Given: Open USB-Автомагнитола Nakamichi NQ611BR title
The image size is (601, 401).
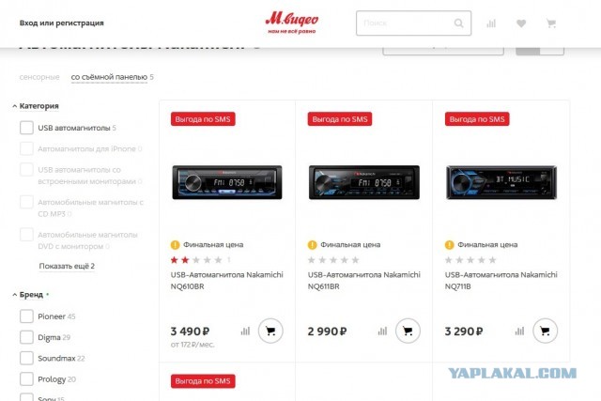Looking at the screenshot, I should [364, 281].
